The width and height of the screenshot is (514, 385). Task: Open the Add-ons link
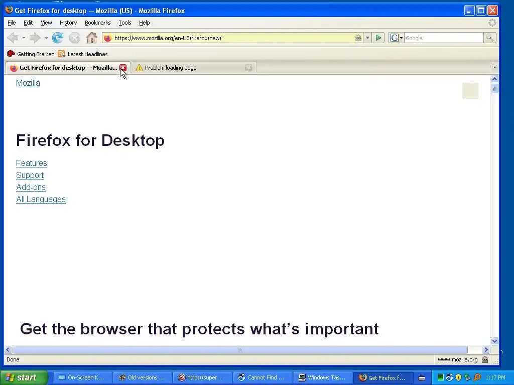coord(31,187)
